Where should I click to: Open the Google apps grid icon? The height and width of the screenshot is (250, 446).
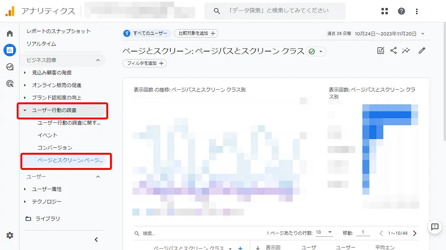385,11
